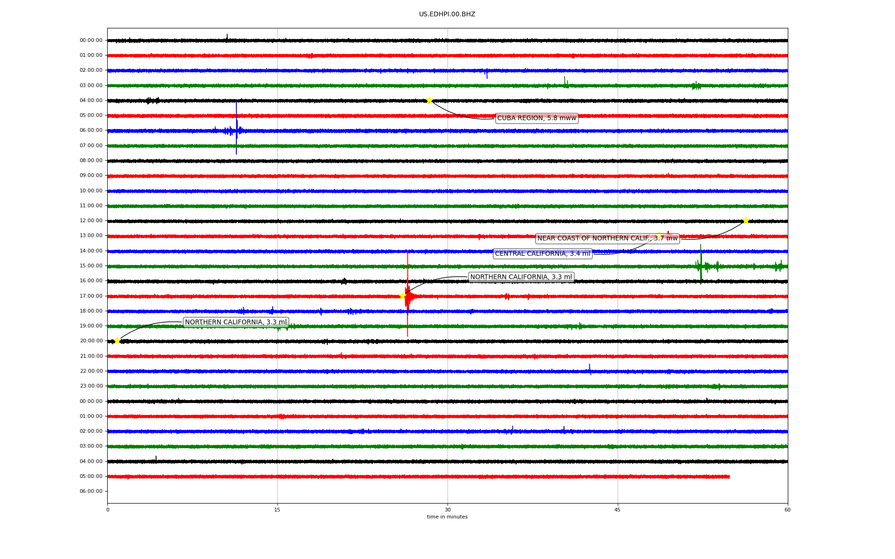This screenshot has height=559, width=895.
Task: Click the yellow star on the 20:00:00 trace
Action: click(x=117, y=341)
